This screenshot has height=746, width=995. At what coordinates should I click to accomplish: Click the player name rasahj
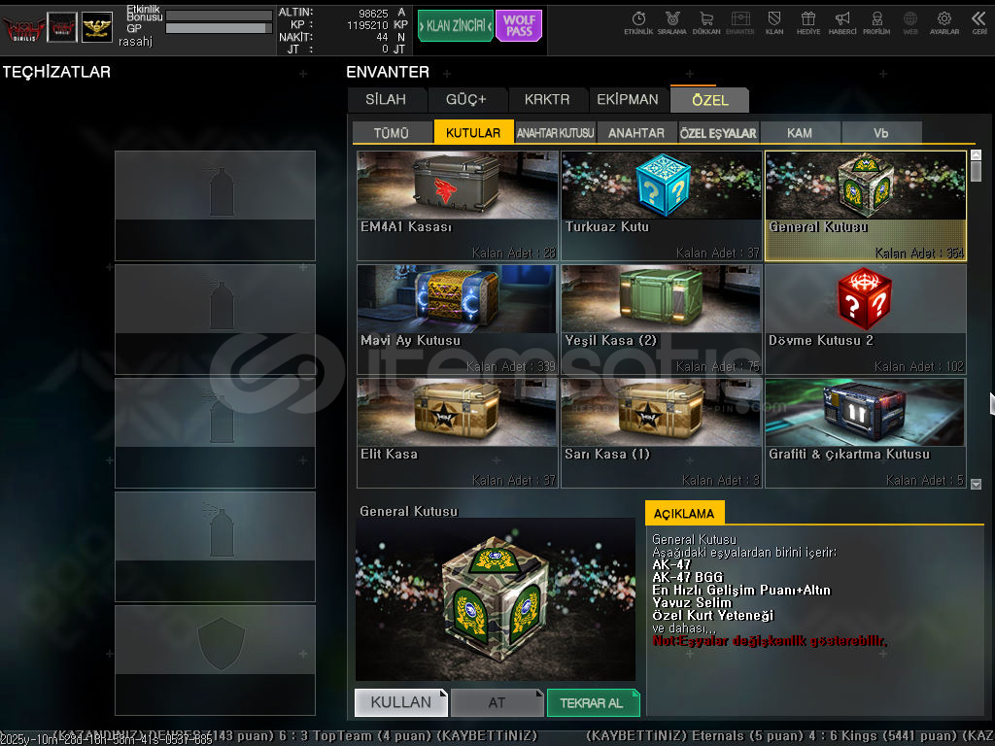coord(135,41)
